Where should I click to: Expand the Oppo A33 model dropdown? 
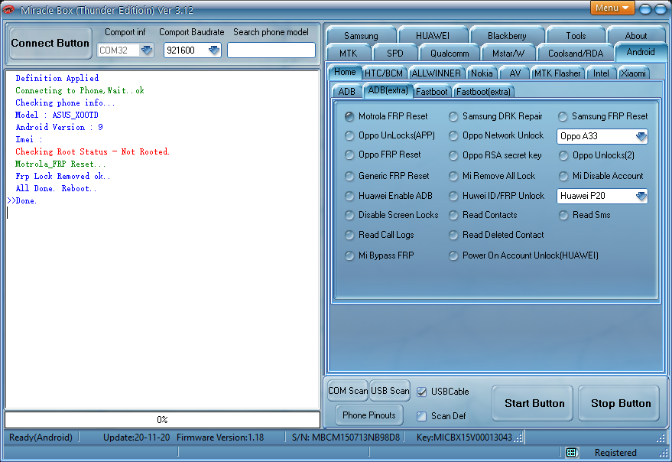pos(641,136)
